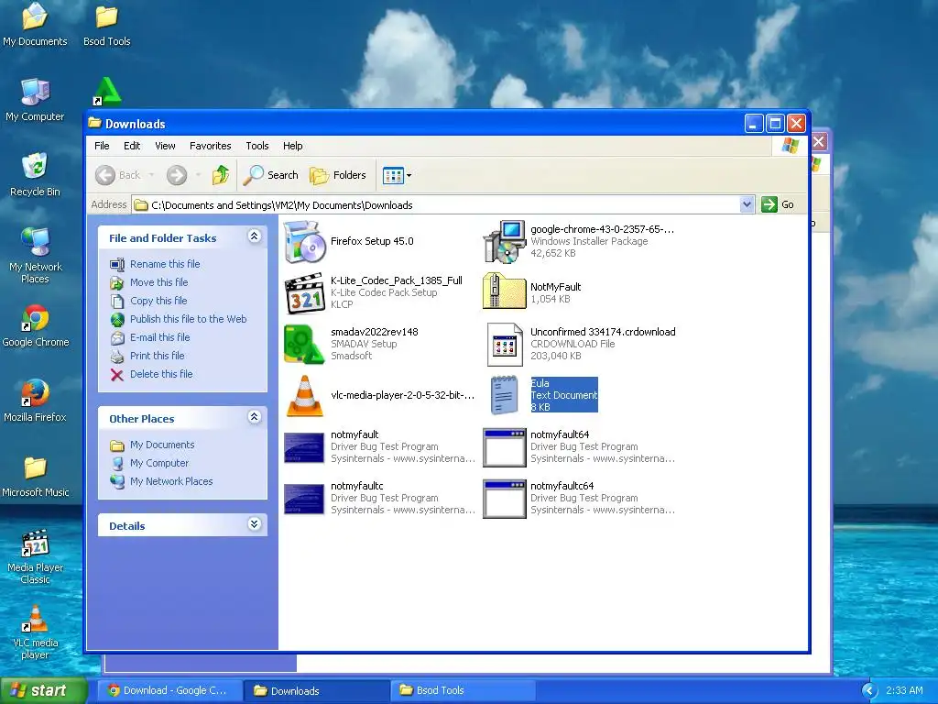Expand the Address bar dropdown
Viewport: 938px width, 704px height.
[747, 204]
